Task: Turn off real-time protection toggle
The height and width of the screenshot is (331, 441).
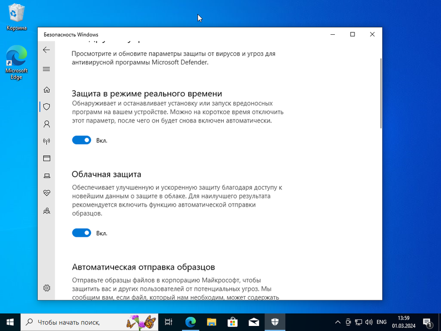Action: tap(81, 140)
